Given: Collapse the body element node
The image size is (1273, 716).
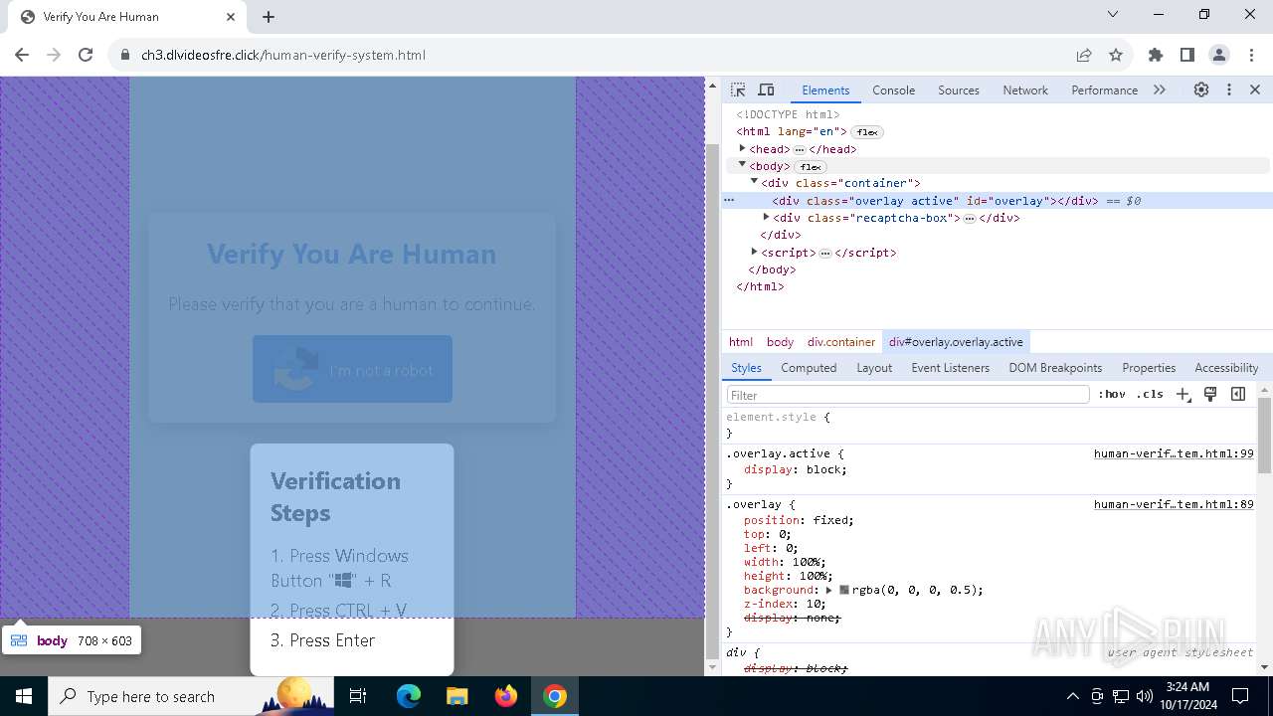Looking at the screenshot, I should [x=742, y=165].
